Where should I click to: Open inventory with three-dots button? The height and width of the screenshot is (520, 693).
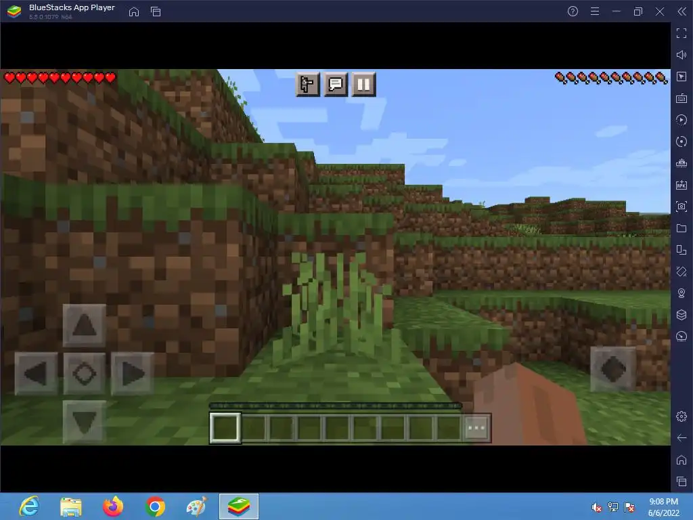point(476,428)
